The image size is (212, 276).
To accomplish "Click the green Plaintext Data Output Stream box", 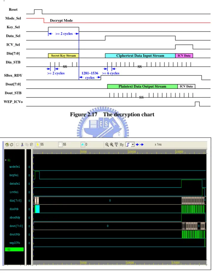I will 142,86.
